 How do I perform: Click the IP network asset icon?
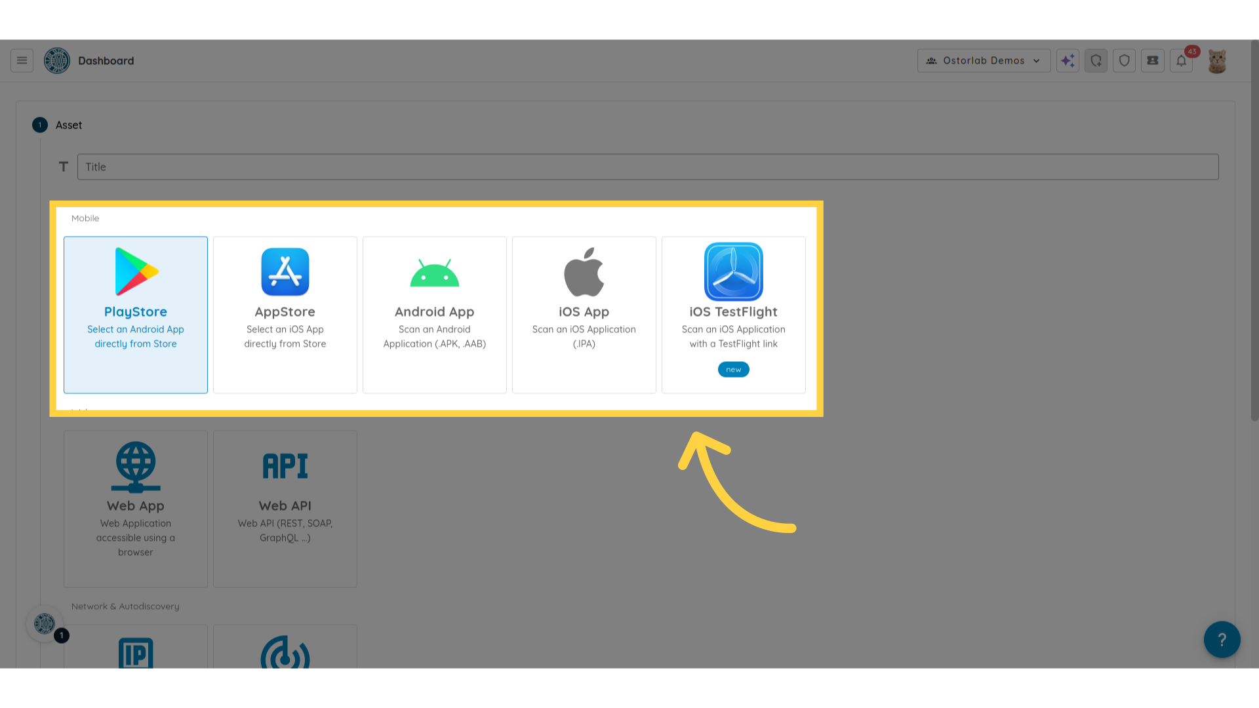pyautogui.click(x=136, y=653)
